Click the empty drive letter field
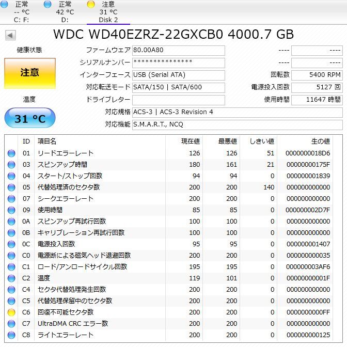The height and width of the screenshot is (347, 347). 179,100
